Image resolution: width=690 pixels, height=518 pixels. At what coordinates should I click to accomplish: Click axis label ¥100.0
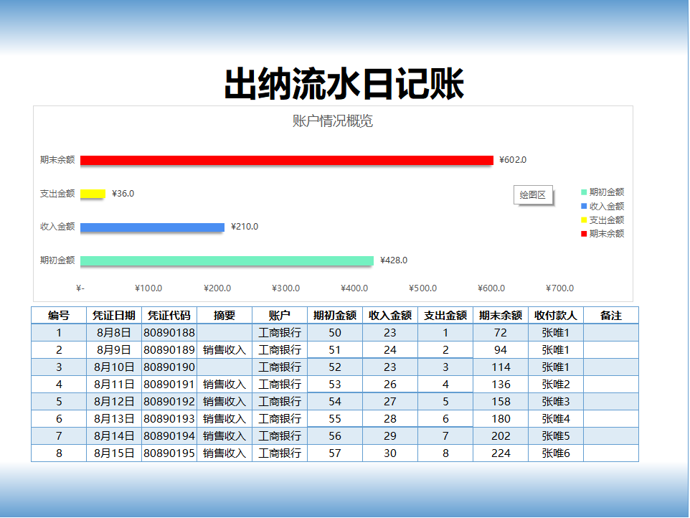click(x=148, y=288)
